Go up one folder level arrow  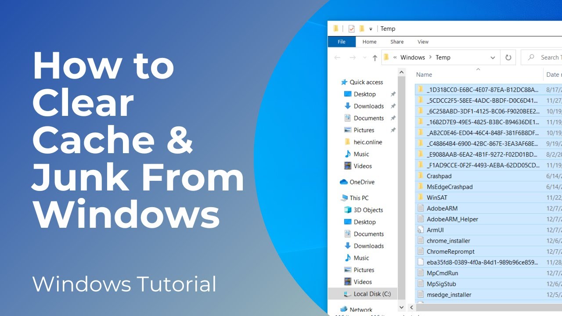click(x=375, y=57)
